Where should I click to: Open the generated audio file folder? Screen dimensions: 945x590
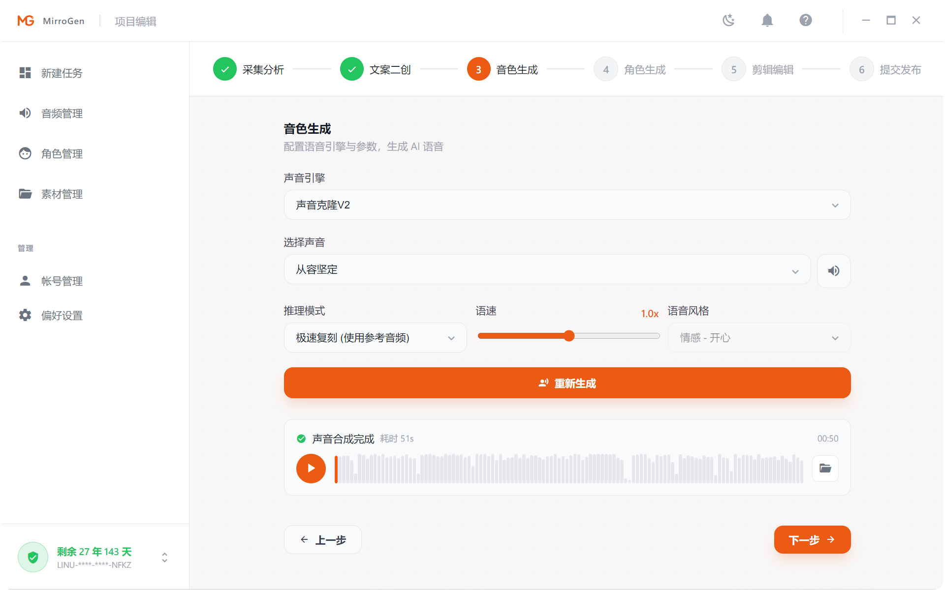(824, 469)
